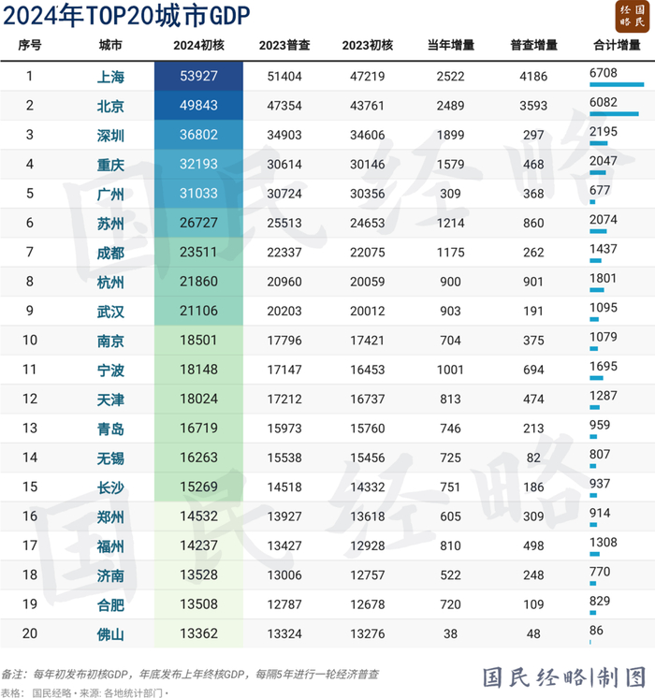
Task: Select the 2024初核 column header
Action: tap(198, 46)
